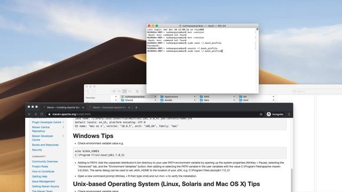Expand the Maven Developer Centre chevron
Screen dimensions: 342x192
pyautogui.click(x=63, y=136)
